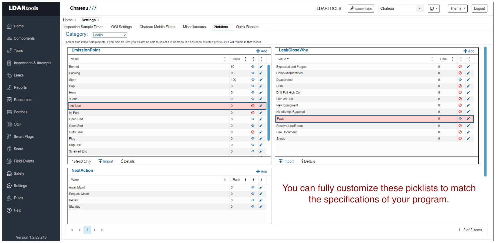The image size is (496, 243).
Task: Edit the Standby next action
Action: (261, 207)
